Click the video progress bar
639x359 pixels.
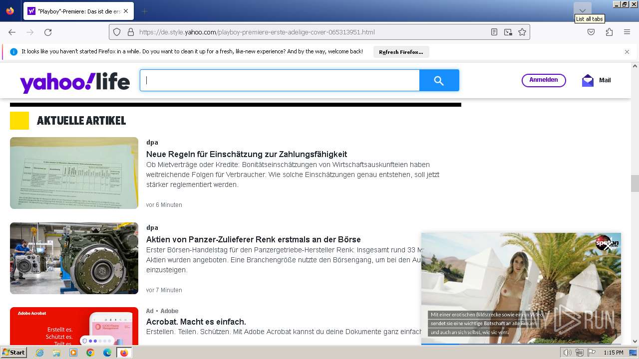point(521,344)
